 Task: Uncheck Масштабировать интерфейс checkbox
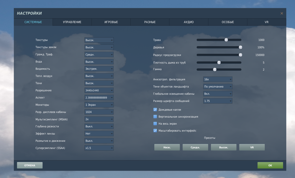155,131
